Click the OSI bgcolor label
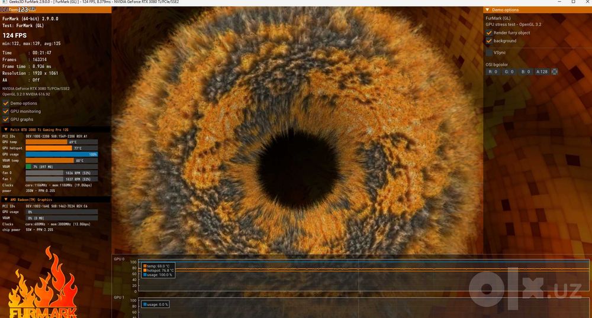 click(497, 65)
